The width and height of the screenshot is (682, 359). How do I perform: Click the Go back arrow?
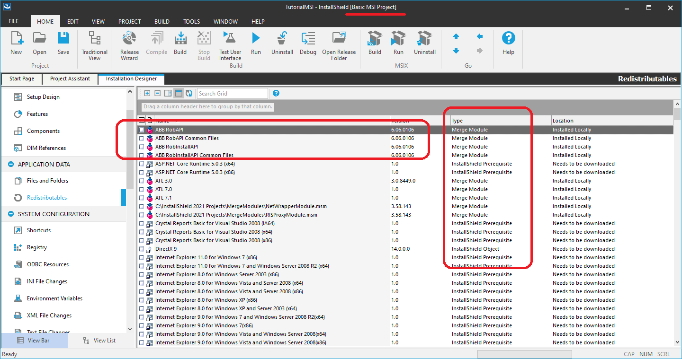(x=480, y=36)
